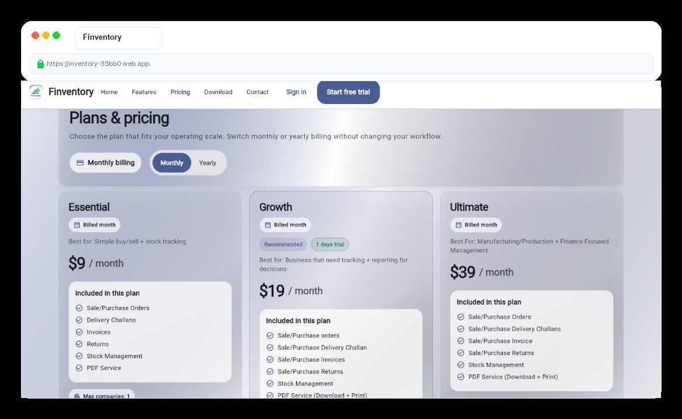This screenshot has height=419, width=682.
Task: Click check icon beside Ultimate Sale/Purchase Invoice
Action: 461,341
